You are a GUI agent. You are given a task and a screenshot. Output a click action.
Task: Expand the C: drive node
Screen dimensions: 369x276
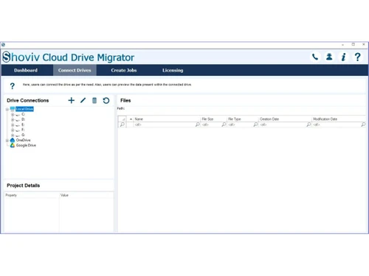click(x=13, y=114)
